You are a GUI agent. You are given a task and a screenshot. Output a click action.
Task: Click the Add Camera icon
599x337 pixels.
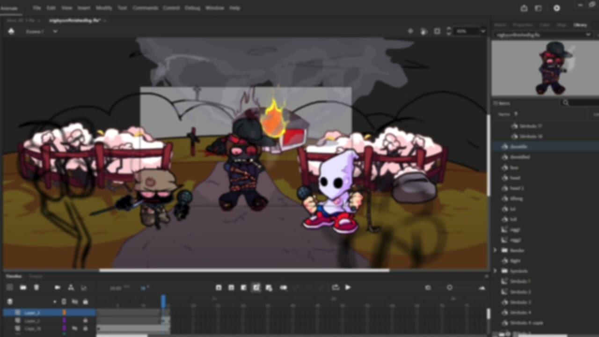pos(58,287)
